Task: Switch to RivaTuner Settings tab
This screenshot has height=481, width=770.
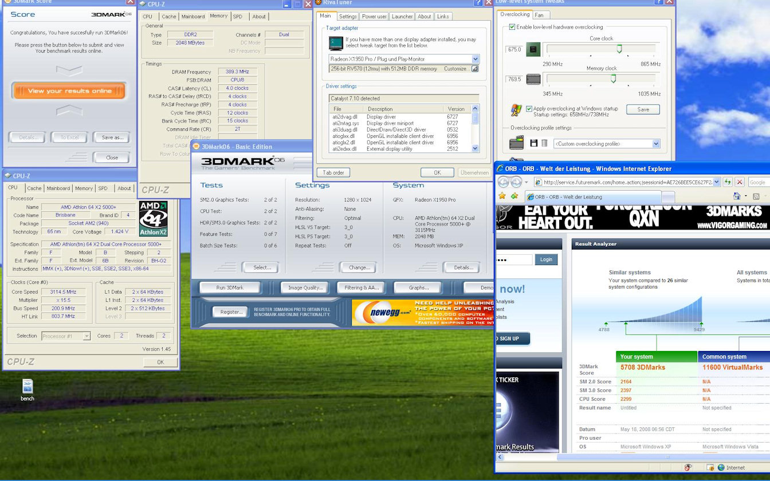Action: [x=348, y=17]
